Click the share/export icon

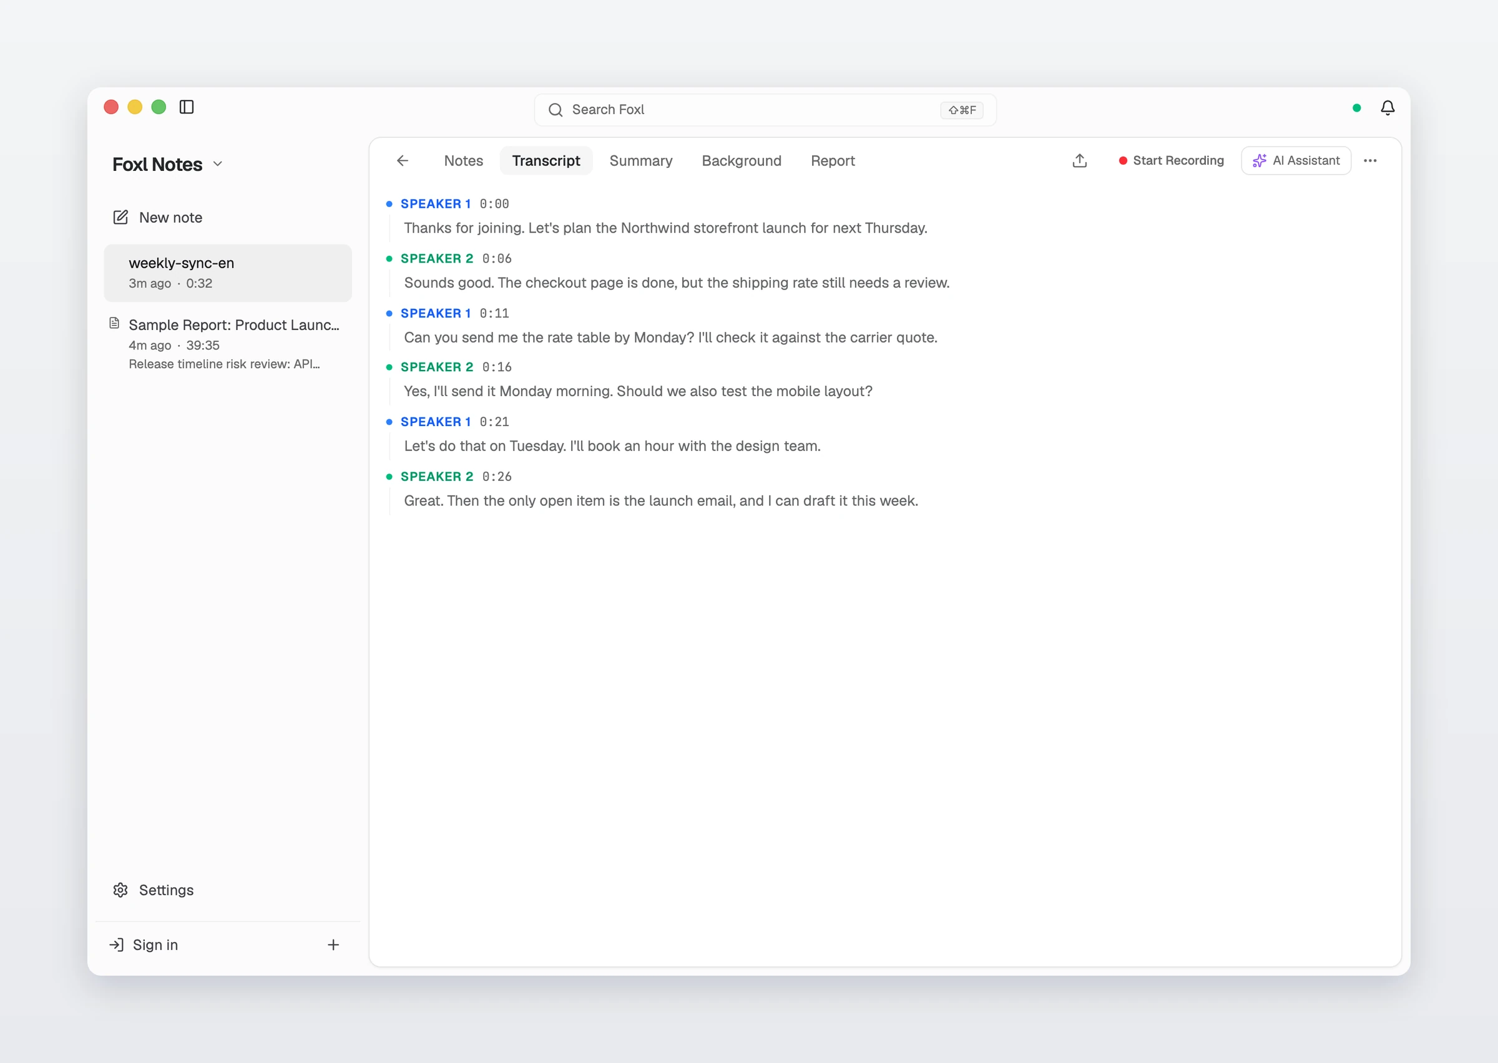click(1080, 160)
